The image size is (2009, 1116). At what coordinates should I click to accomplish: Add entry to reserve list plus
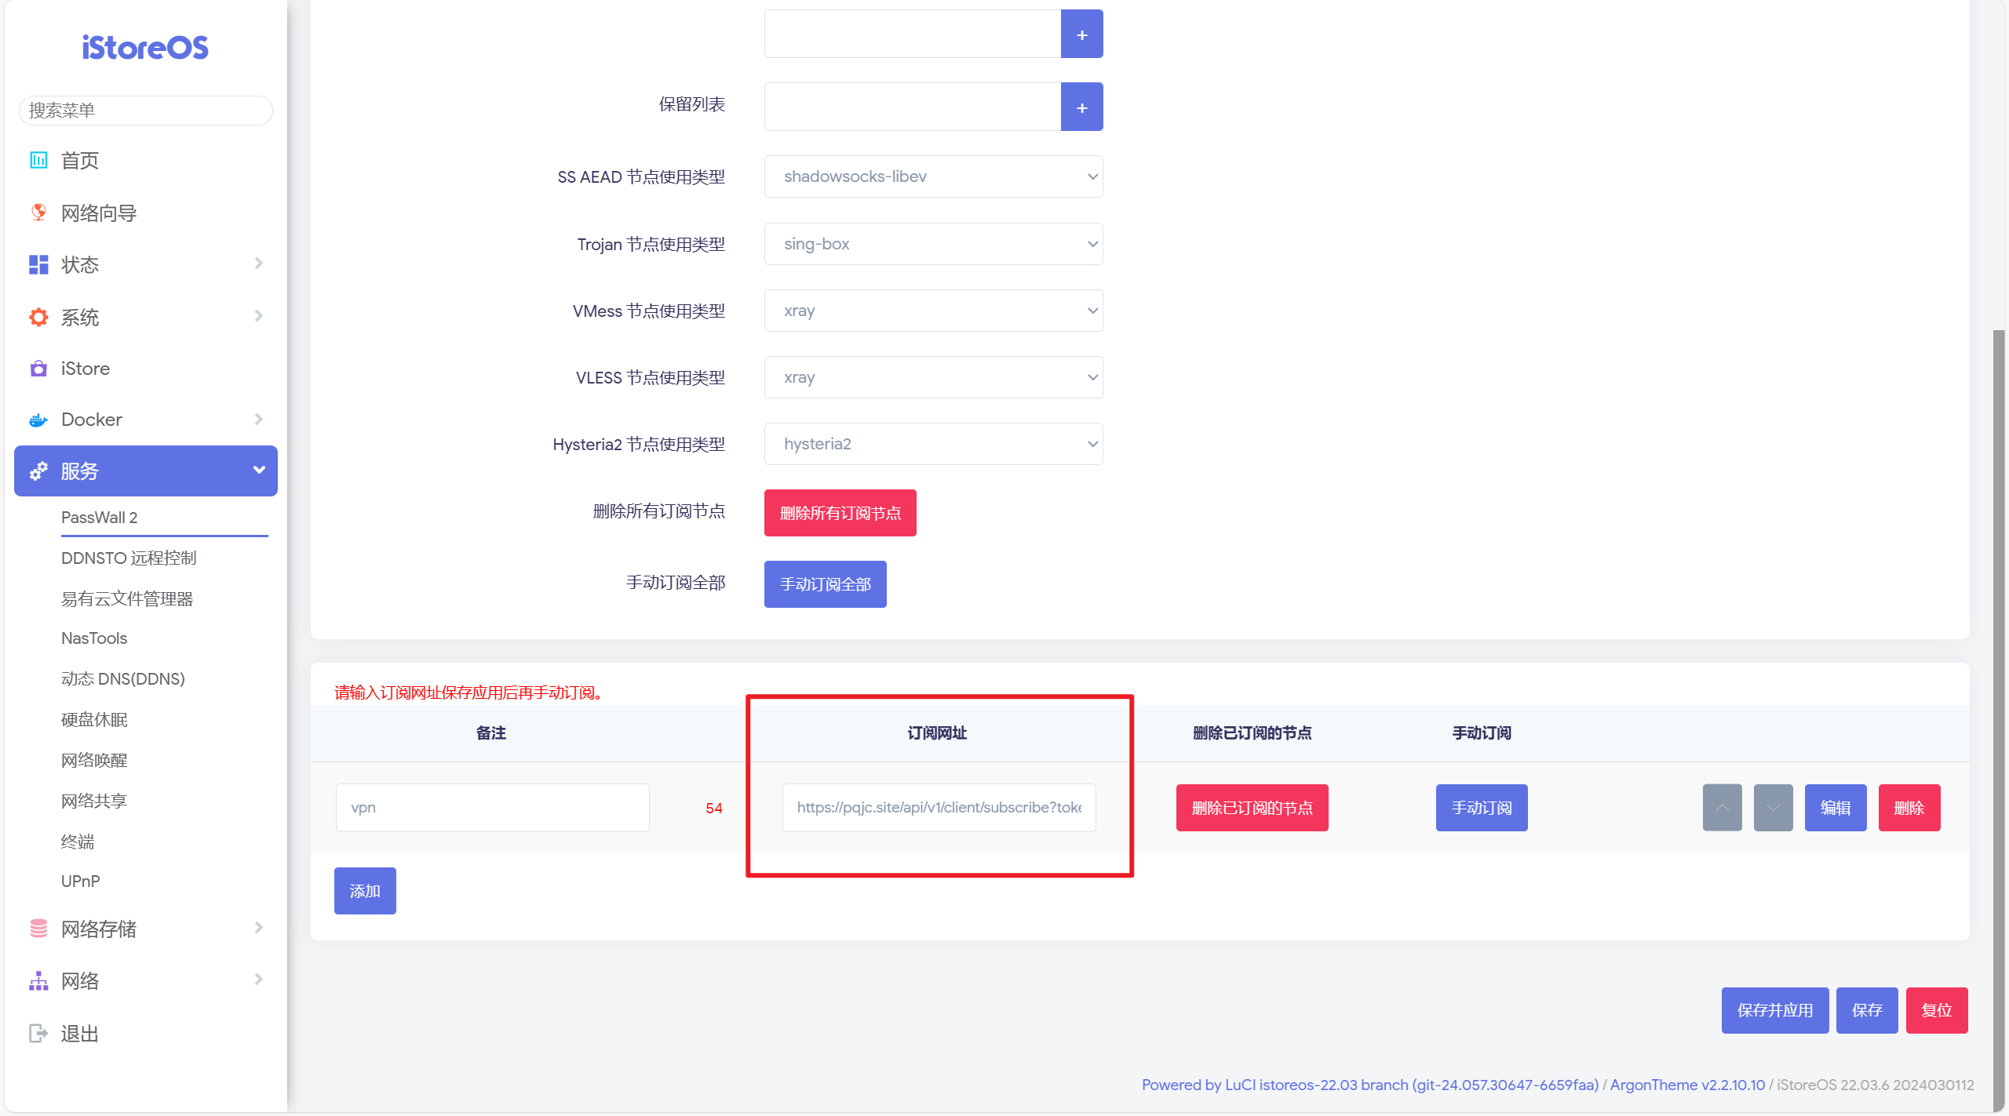point(1081,107)
